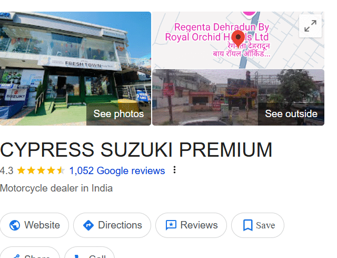Click the Website globe icon
Screen dimensions: 337x258
15,225
